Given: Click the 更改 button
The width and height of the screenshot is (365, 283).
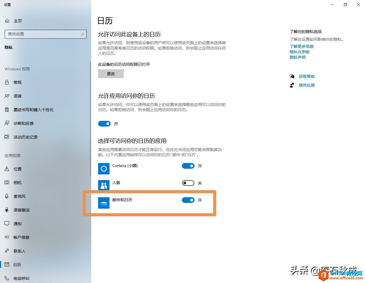Looking at the screenshot, I should pyautogui.click(x=111, y=74).
